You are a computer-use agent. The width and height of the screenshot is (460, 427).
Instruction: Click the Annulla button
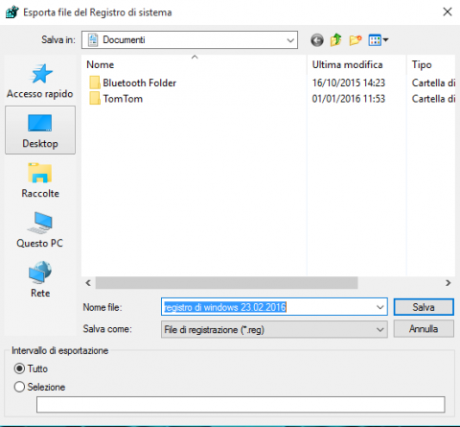[424, 329]
